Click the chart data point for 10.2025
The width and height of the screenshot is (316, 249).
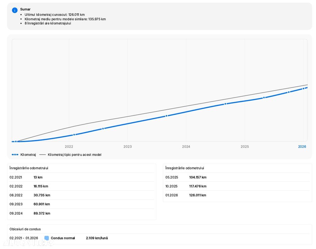point(289,92)
